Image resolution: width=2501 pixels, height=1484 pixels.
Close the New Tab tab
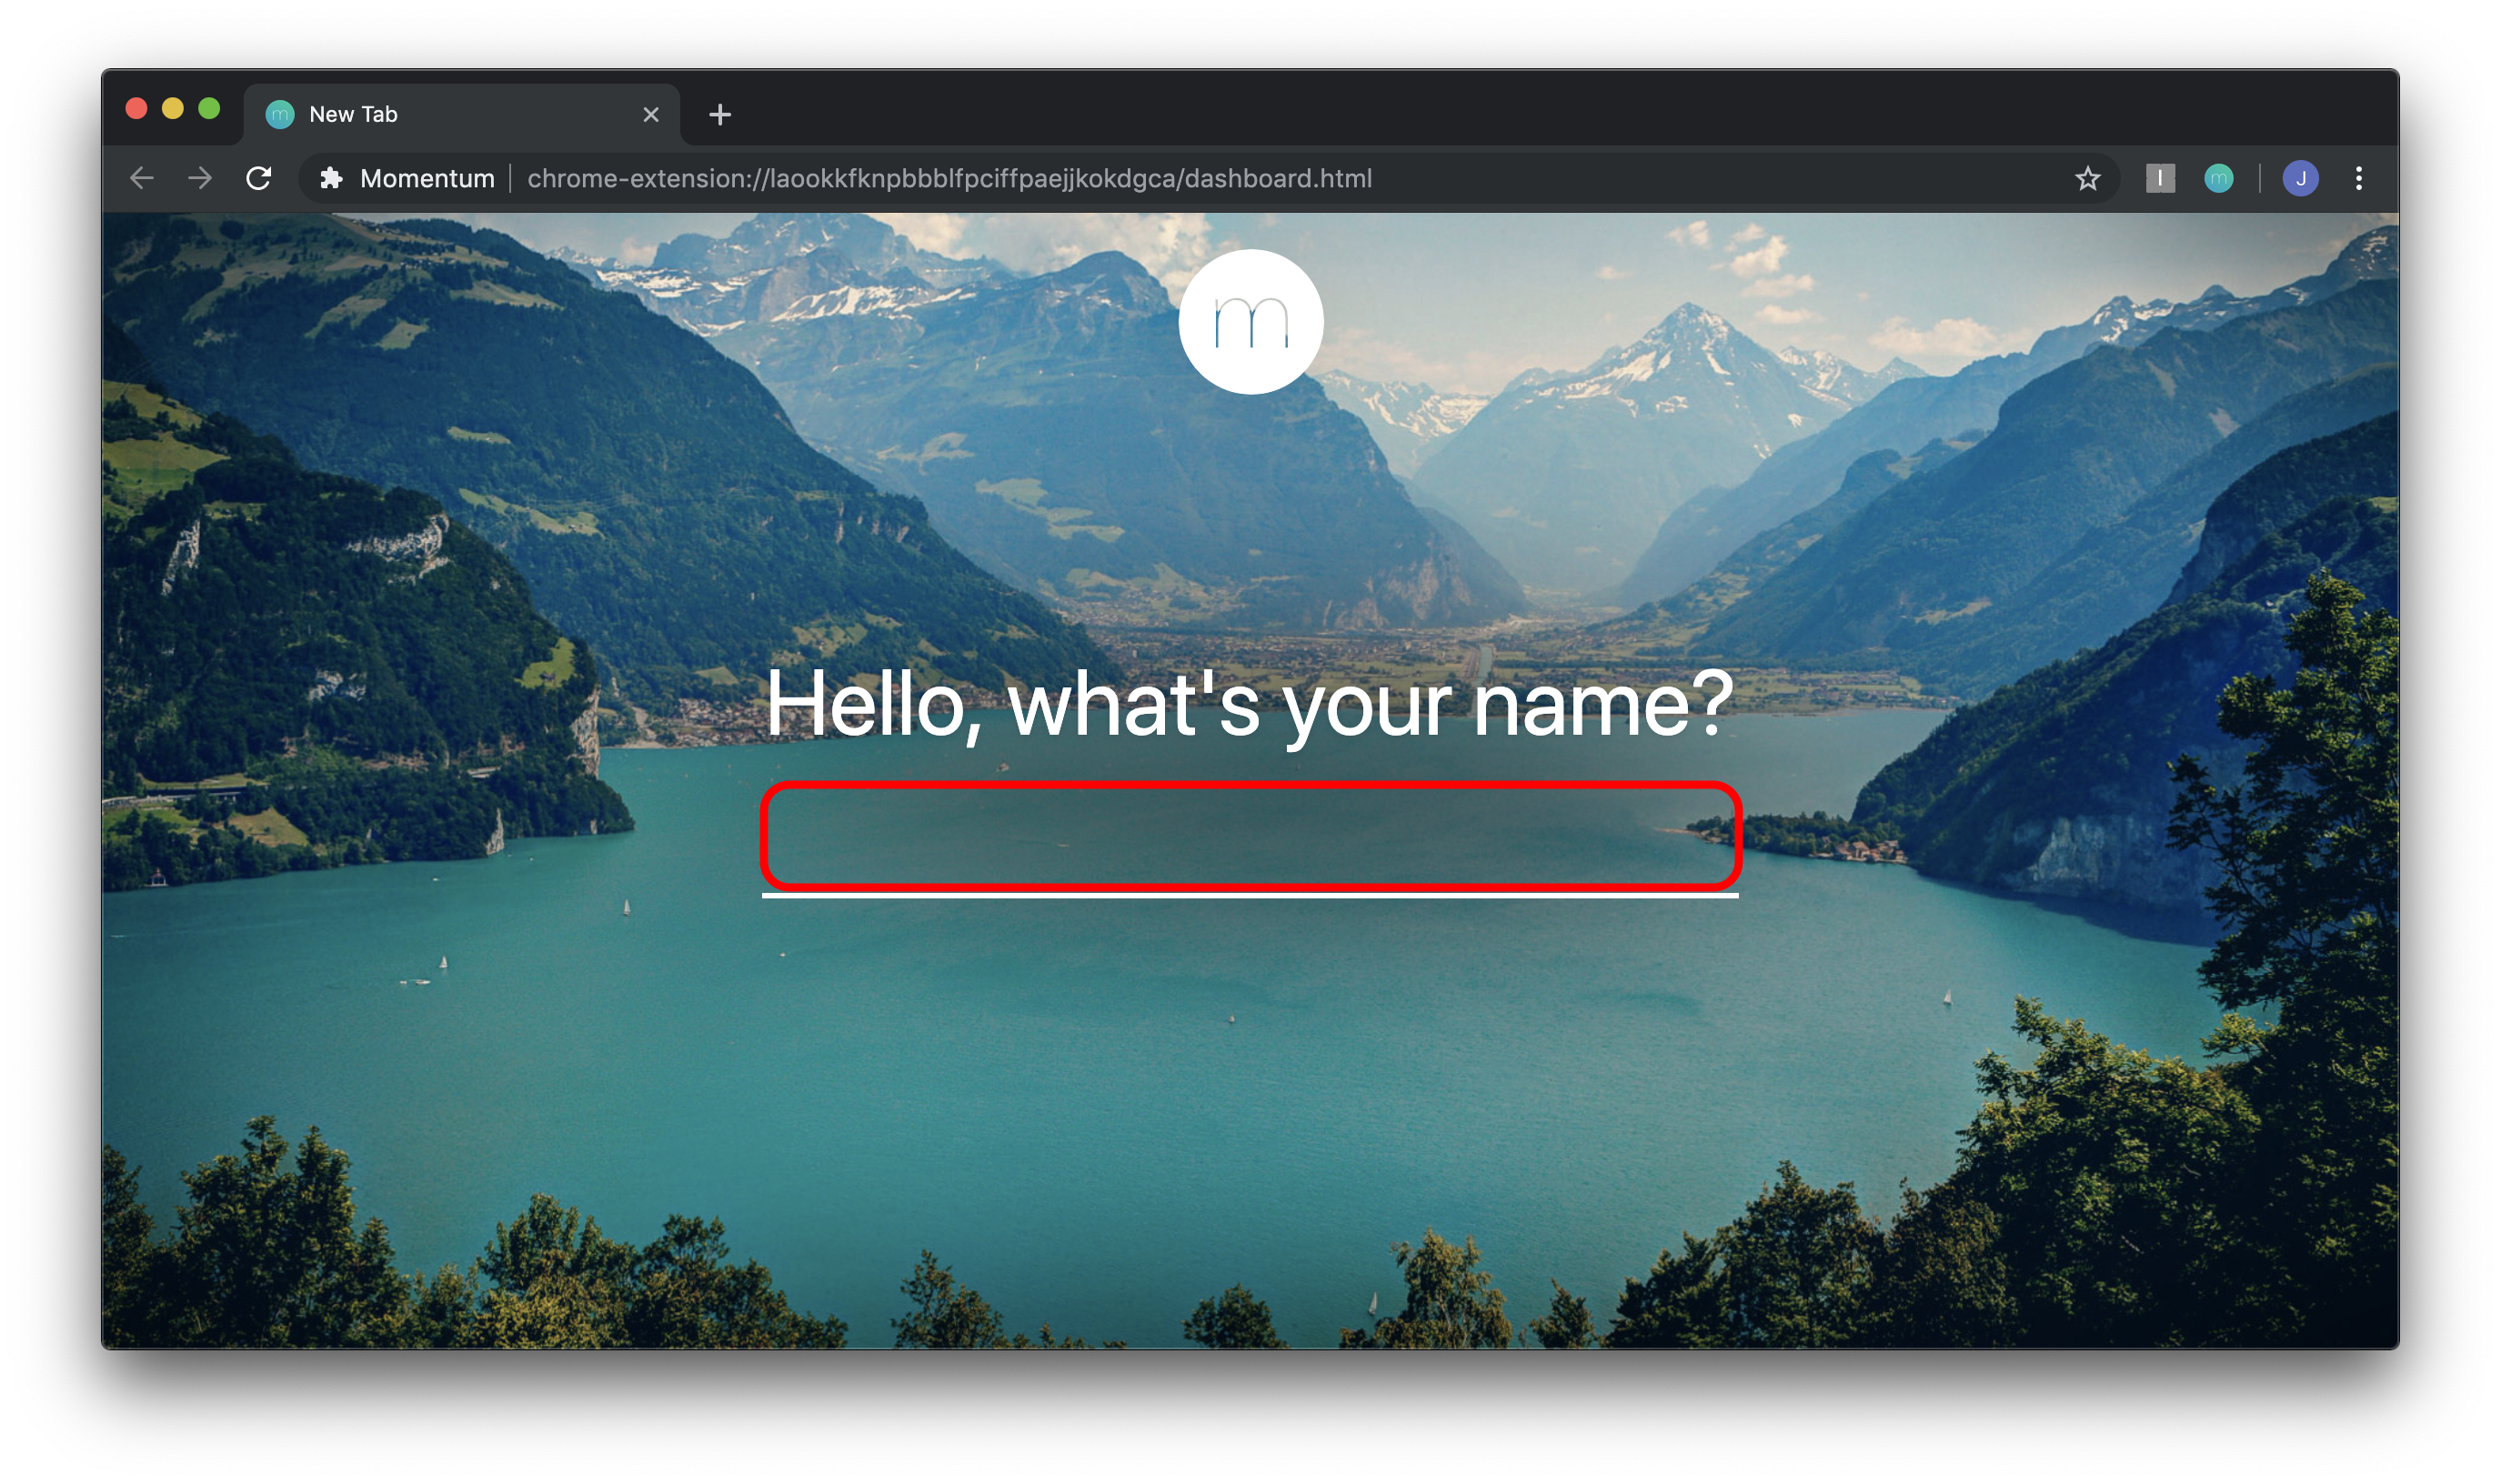651,115
